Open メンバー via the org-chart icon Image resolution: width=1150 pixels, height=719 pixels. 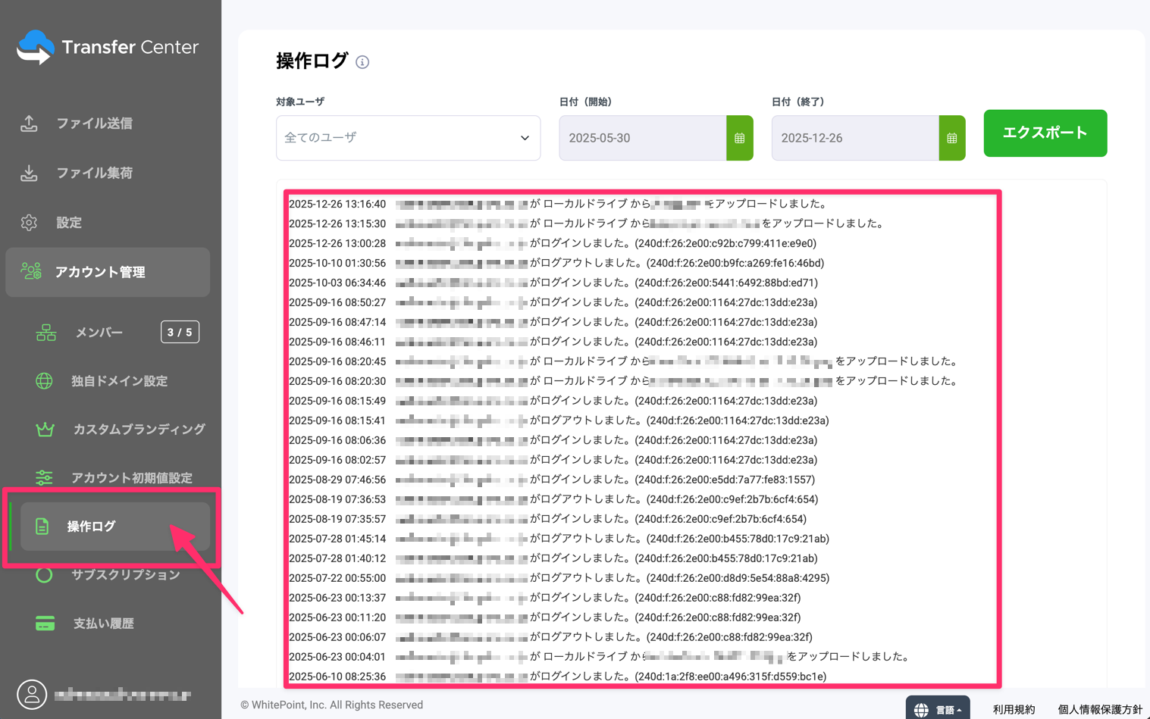coord(45,332)
